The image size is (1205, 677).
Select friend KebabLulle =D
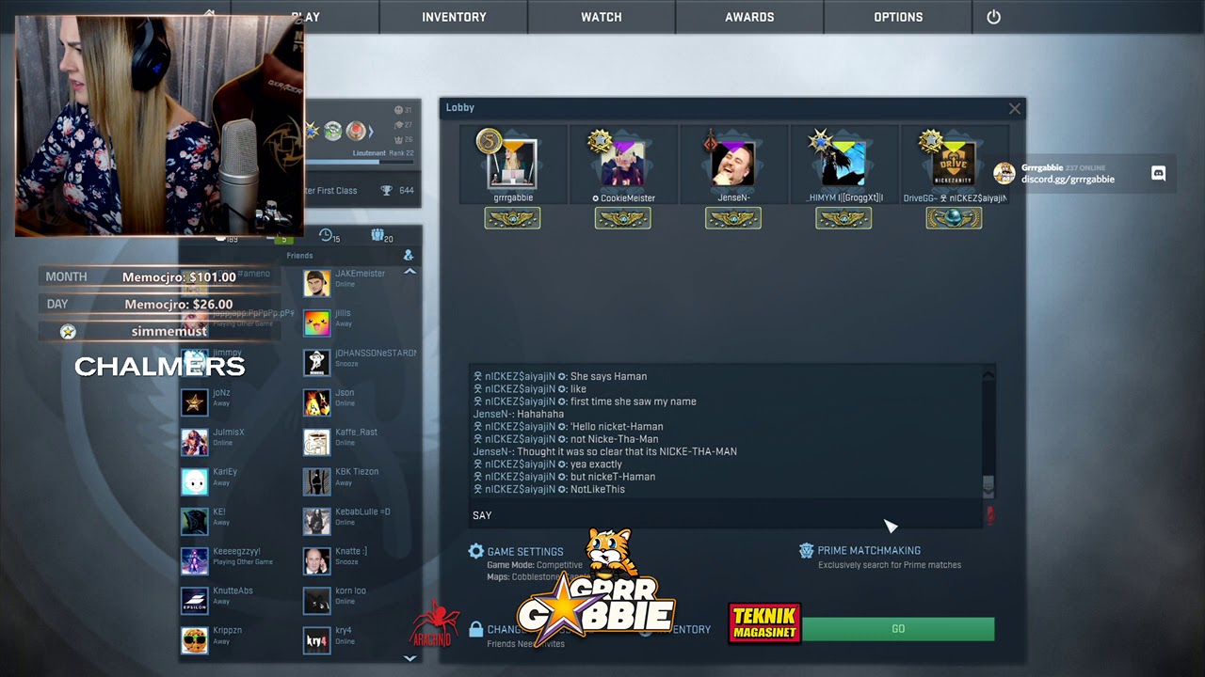(x=360, y=521)
